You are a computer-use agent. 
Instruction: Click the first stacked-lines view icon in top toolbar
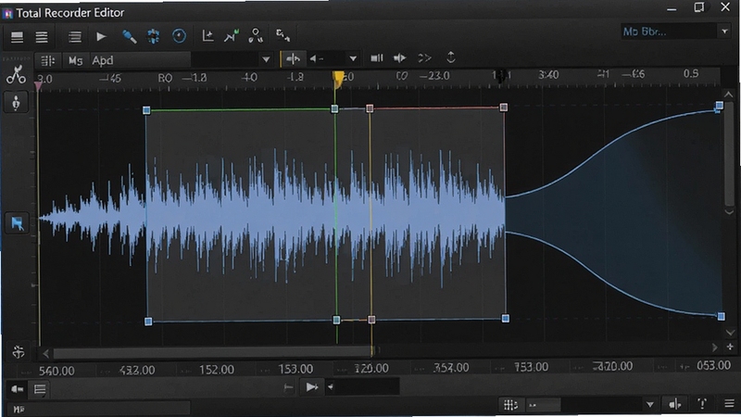pyautogui.click(x=18, y=37)
